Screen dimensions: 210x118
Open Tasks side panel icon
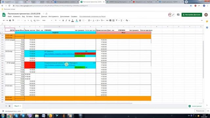click(207, 28)
